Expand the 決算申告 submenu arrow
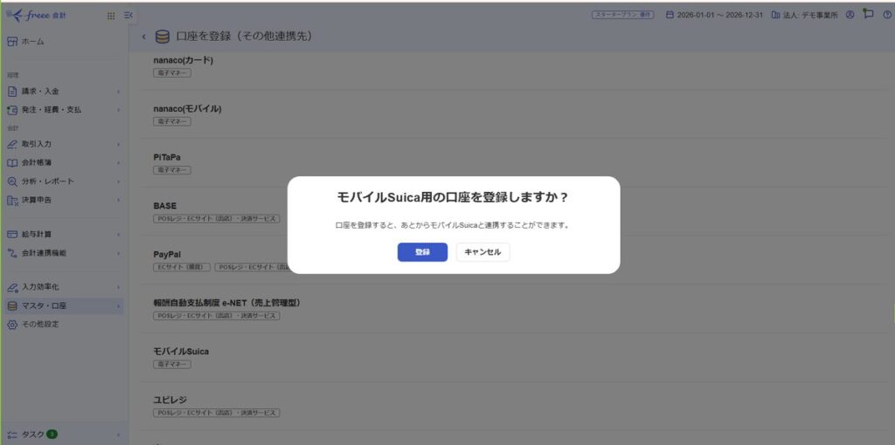The width and height of the screenshot is (895, 445). [x=119, y=200]
